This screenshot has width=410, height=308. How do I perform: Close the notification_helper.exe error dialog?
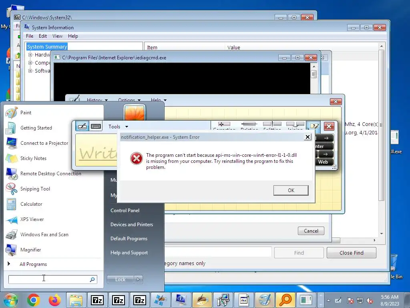(x=308, y=137)
